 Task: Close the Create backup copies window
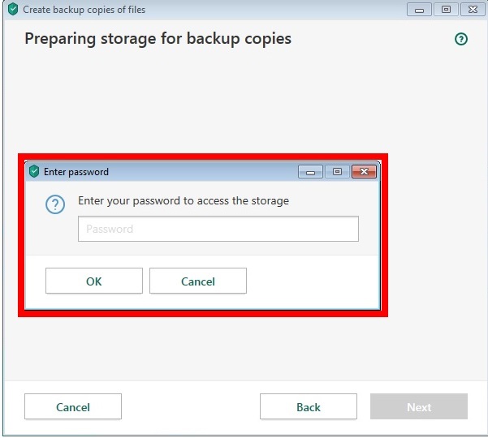click(473, 10)
